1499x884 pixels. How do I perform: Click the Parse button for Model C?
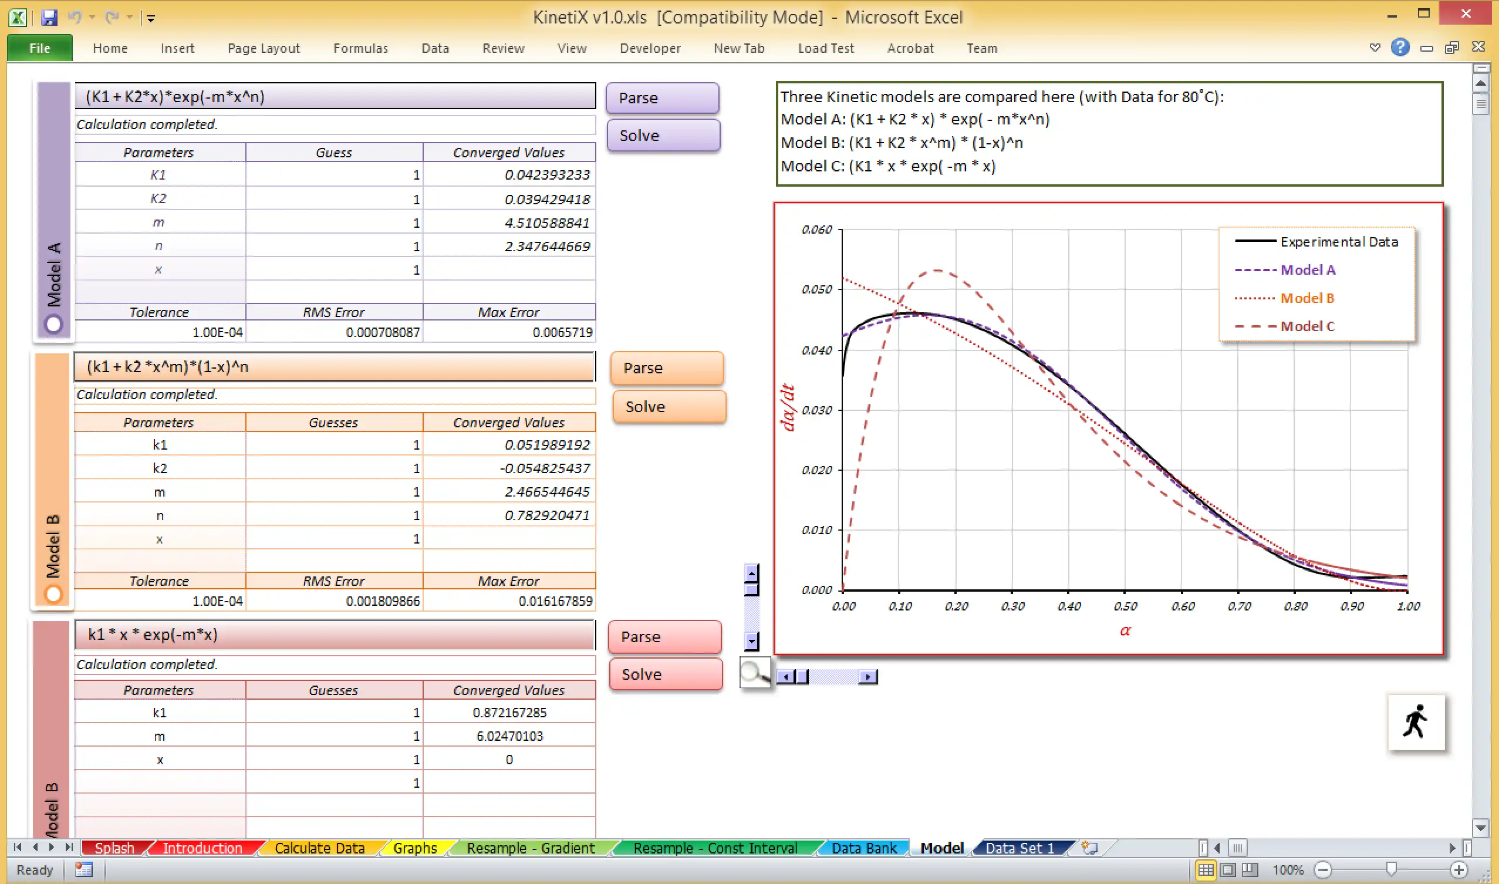tap(664, 636)
